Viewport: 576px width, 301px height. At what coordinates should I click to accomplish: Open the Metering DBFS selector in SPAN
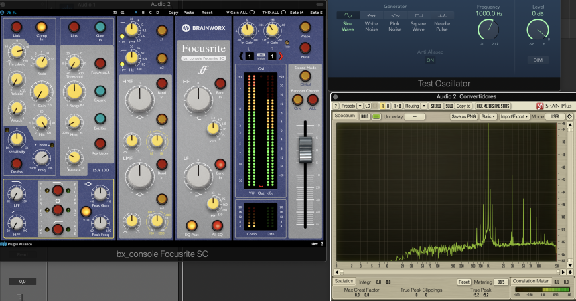pos(501,282)
